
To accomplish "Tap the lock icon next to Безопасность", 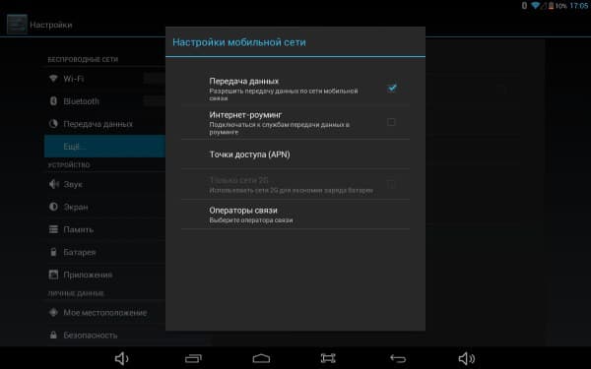I will [x=53, y=335].
